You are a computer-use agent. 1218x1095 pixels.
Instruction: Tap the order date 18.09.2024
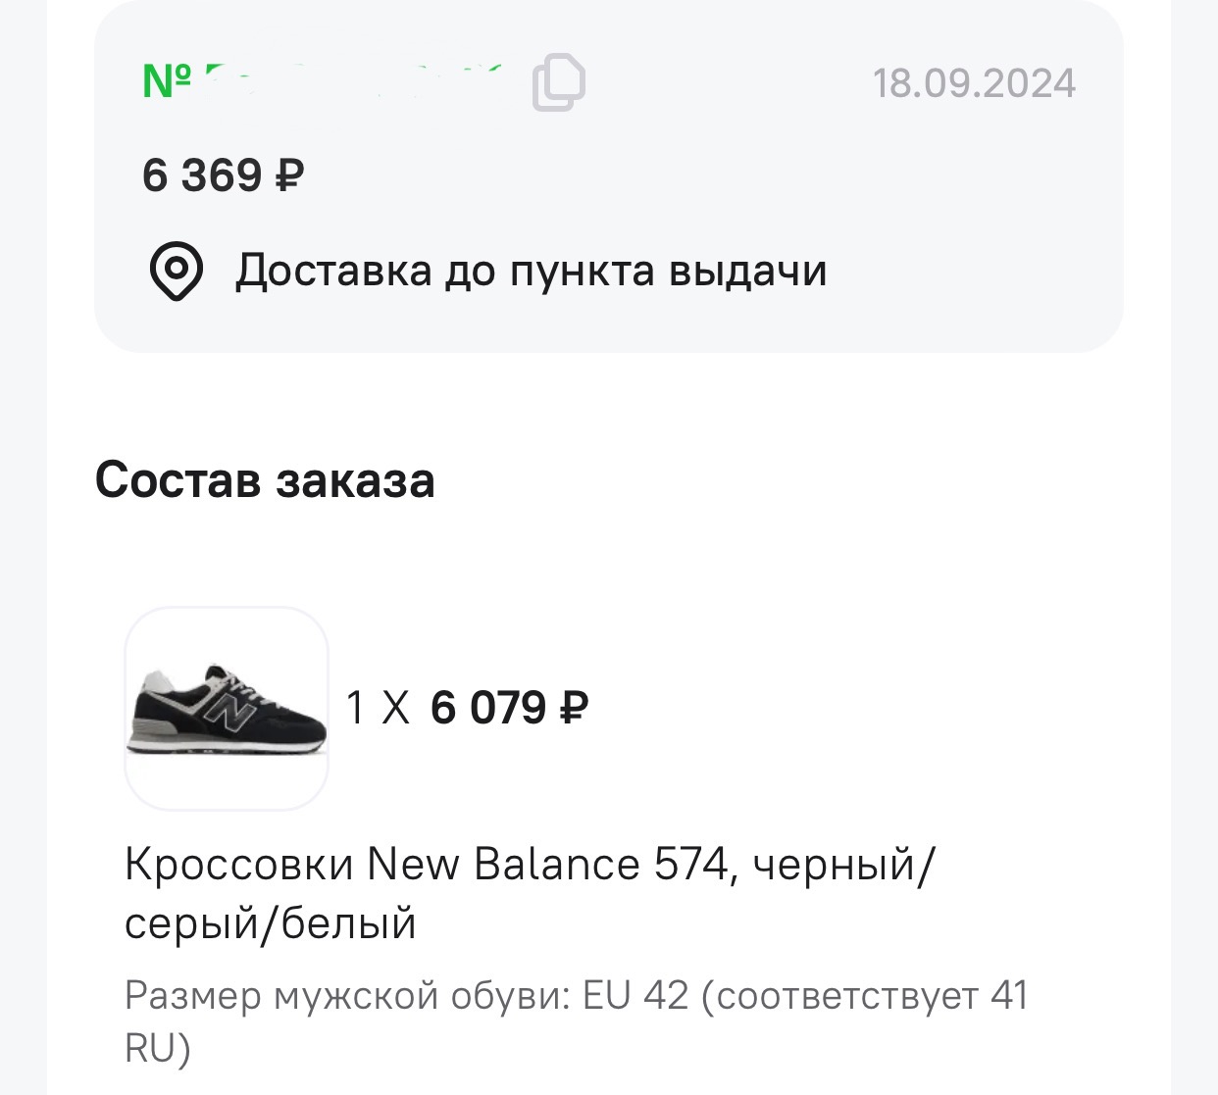pos(974,83)
